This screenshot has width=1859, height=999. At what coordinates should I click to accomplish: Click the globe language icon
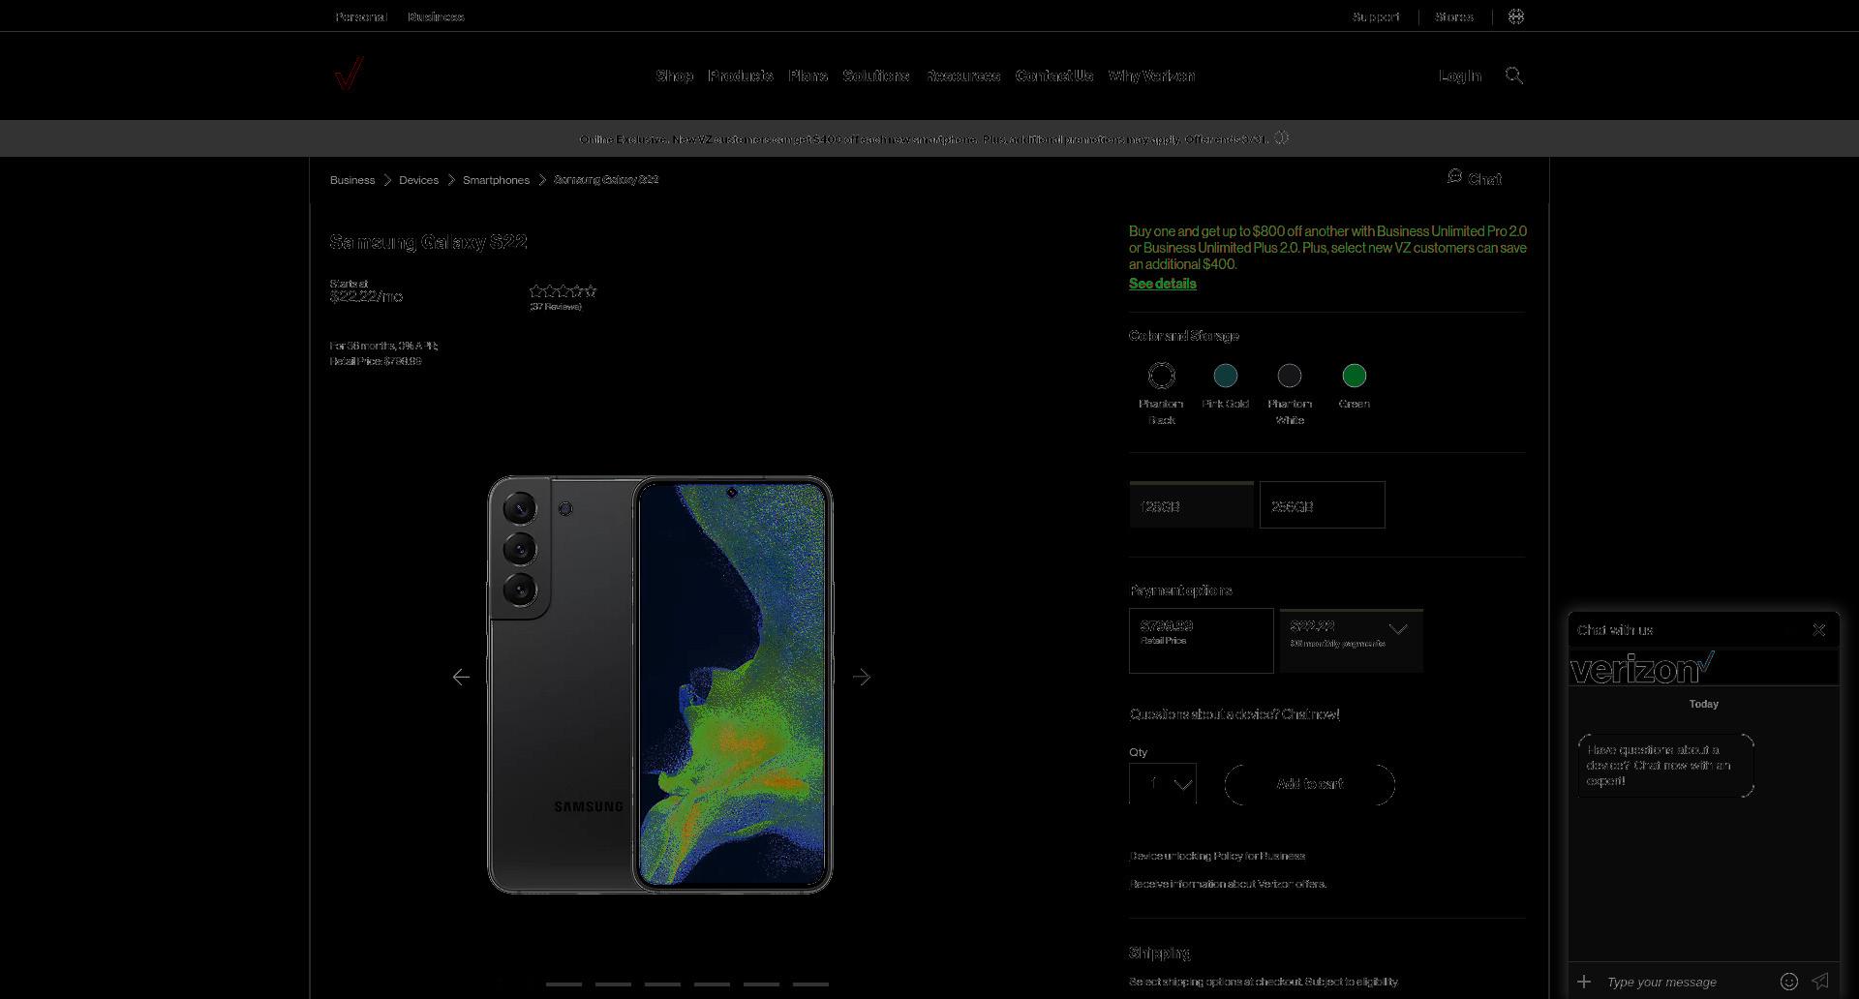1516,16
